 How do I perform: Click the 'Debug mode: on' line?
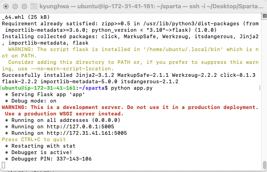(31, 101)
